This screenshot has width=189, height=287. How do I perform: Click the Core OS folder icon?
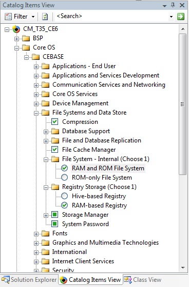(x=26, y=48)
